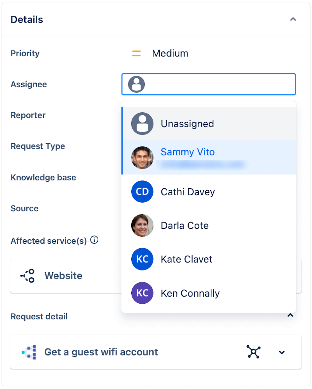Screen dimensions: 312x389
Task: Click the guest wifi request type icon
Action: point(29,352)
